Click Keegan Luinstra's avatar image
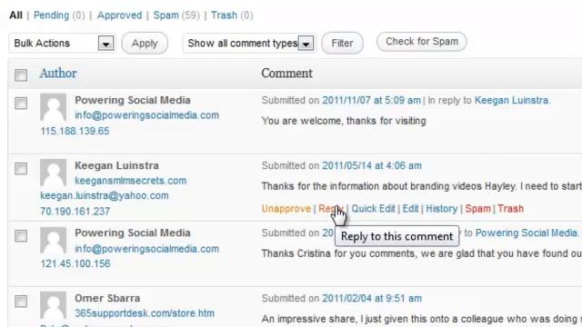Viewport: 582px width, 327px height. click(54, 173)
